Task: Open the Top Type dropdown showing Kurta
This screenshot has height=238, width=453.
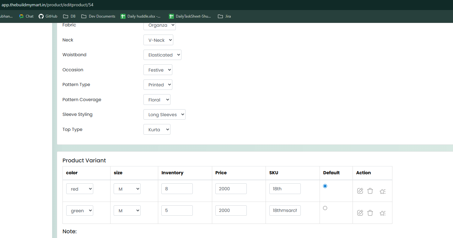Action: 157,129
